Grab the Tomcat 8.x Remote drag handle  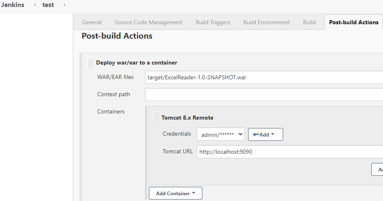[156, 117]
